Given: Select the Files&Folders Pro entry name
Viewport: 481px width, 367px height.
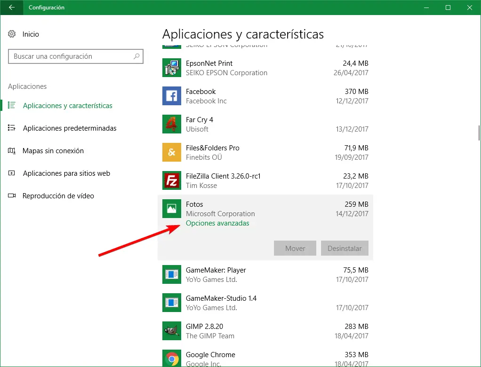Looking at the screenshot, I should (x=213, y=148).
